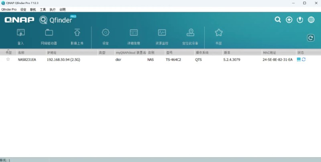Open 资源监控 (Resource Monitor) icon

(162, 33)
